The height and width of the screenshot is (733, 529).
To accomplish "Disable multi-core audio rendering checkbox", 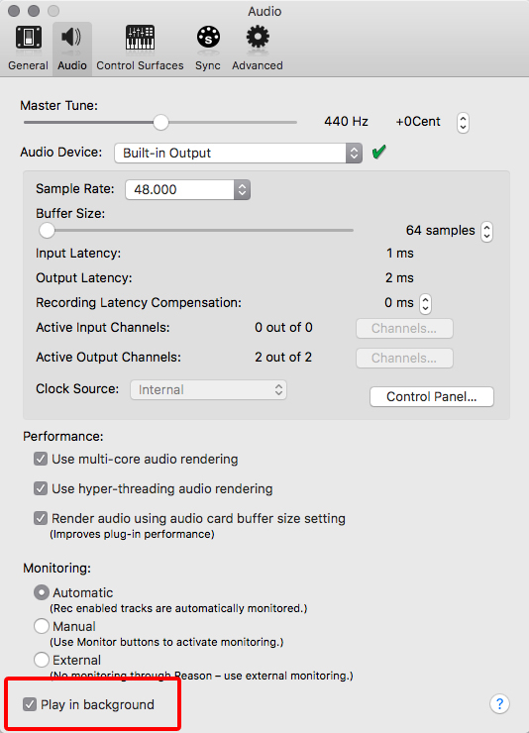I will [x=41, y=459].
